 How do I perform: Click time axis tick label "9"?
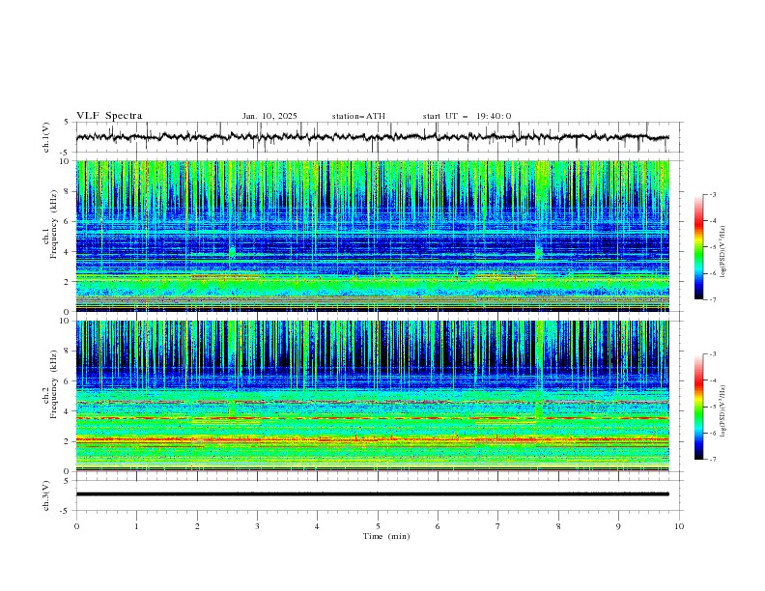click(618, 526)
